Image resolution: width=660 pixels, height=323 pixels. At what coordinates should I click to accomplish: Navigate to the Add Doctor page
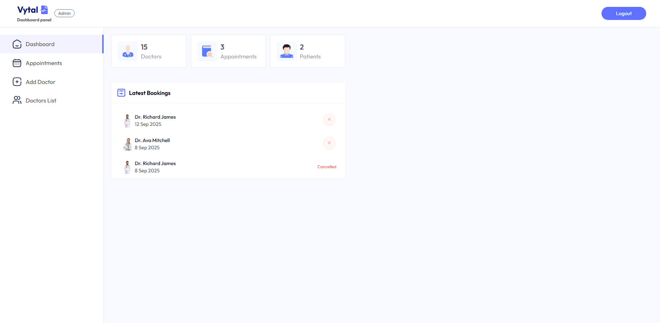[40, 82]
